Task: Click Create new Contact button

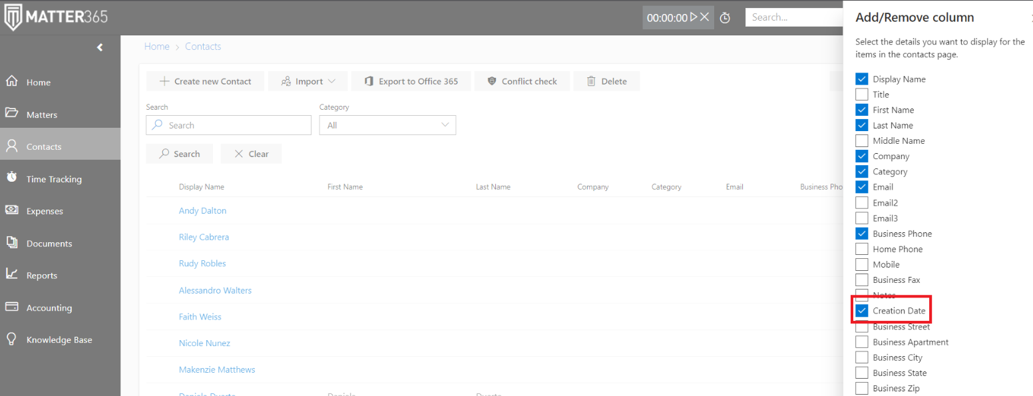Action: tap(205, 81)
